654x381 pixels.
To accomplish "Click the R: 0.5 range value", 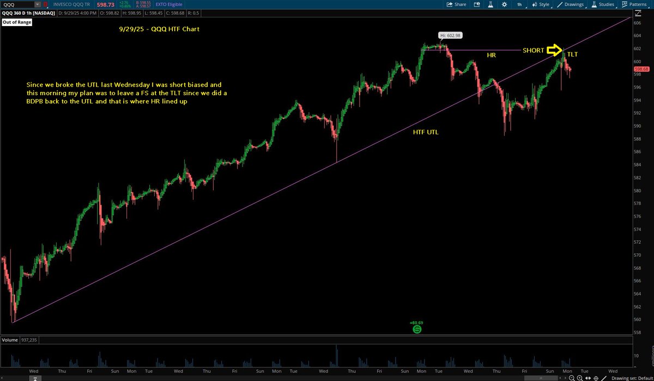I will [193, 13].
